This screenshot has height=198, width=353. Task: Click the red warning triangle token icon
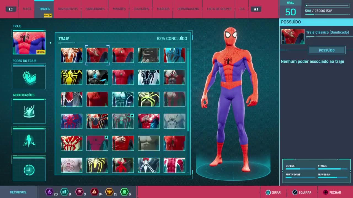[94, 191]
